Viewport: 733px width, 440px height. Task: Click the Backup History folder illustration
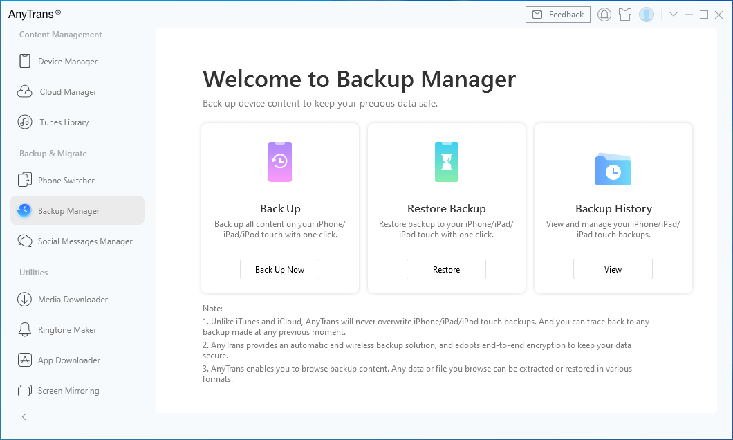(613, 169)
